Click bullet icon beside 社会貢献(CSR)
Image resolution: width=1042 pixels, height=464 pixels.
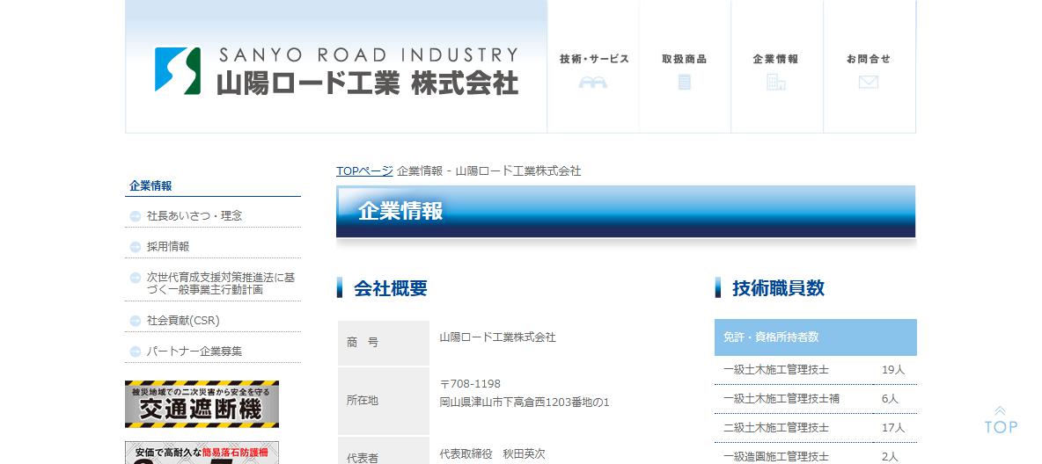point(135,322)
